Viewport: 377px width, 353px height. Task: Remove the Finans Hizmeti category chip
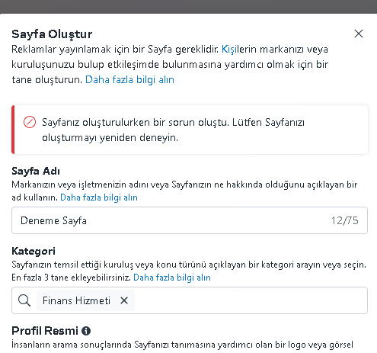pyautogui.click(x=124, y=300)
